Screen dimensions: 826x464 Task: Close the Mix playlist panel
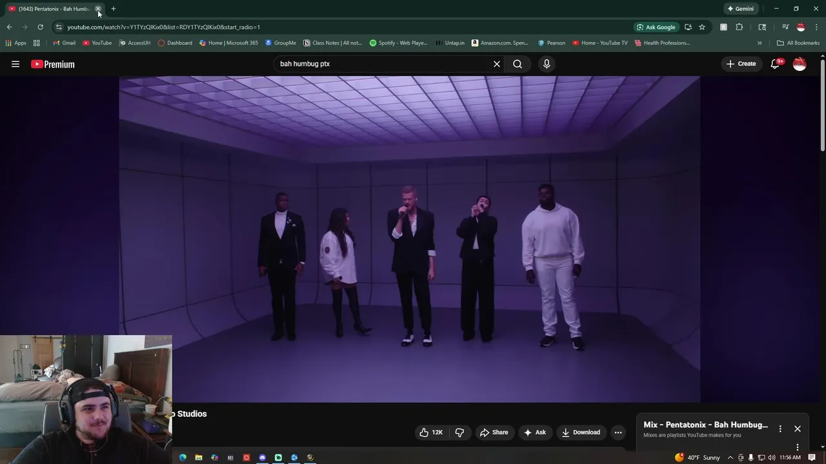(x=798, y=429)
